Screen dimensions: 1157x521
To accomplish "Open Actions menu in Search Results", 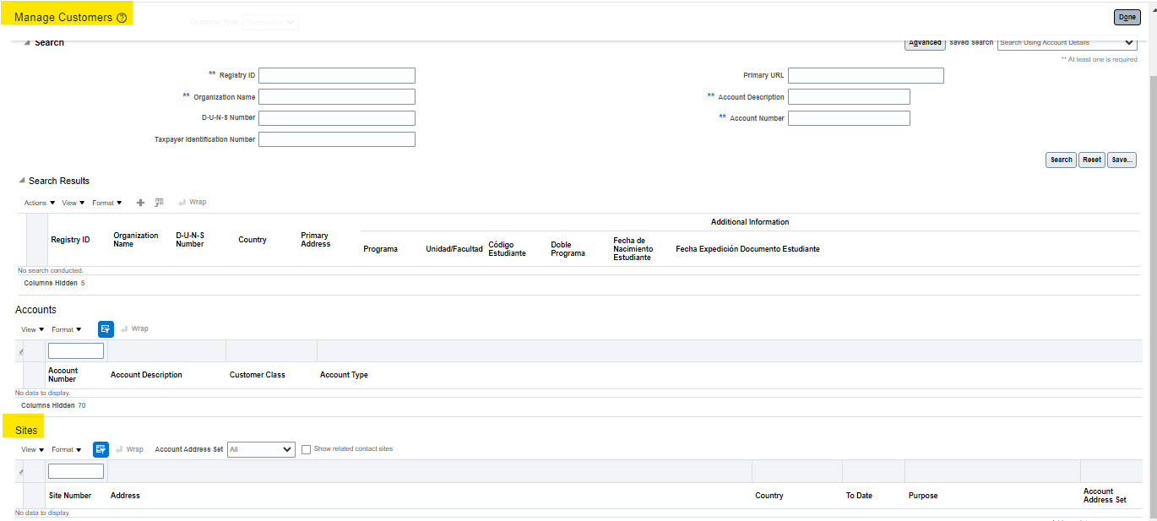I will 40,203.
